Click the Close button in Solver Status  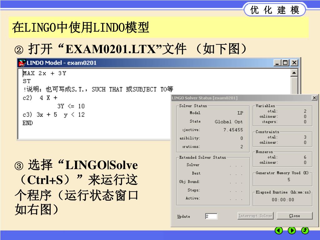pyautogui.click(x=294, y=216)
